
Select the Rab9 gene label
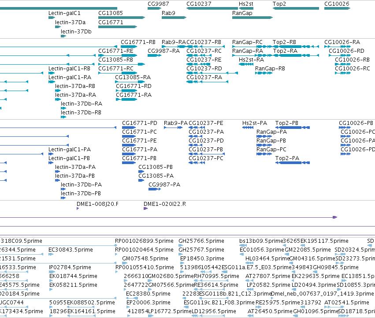click(x=168, y=13)
